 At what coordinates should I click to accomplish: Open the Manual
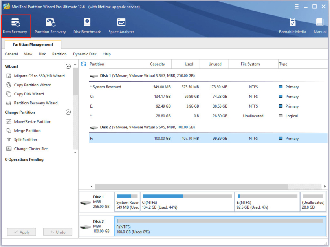tap(319, 25)
